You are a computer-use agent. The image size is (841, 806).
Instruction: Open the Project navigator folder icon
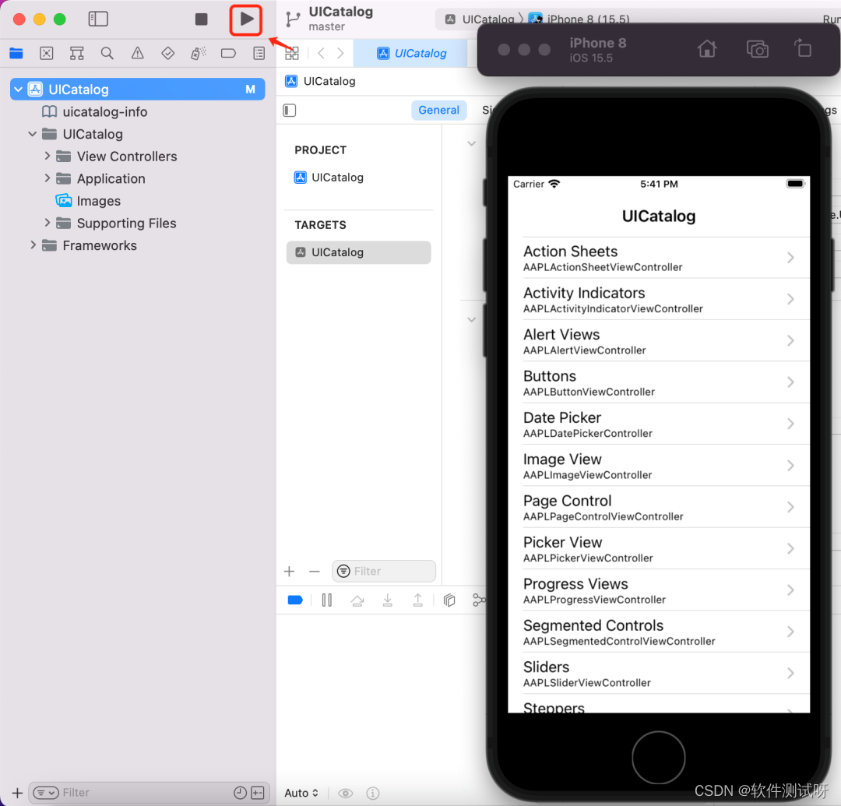[x=16, y=53]
